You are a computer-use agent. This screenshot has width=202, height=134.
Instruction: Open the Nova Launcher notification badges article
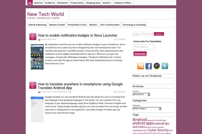(x=77, y=36)
